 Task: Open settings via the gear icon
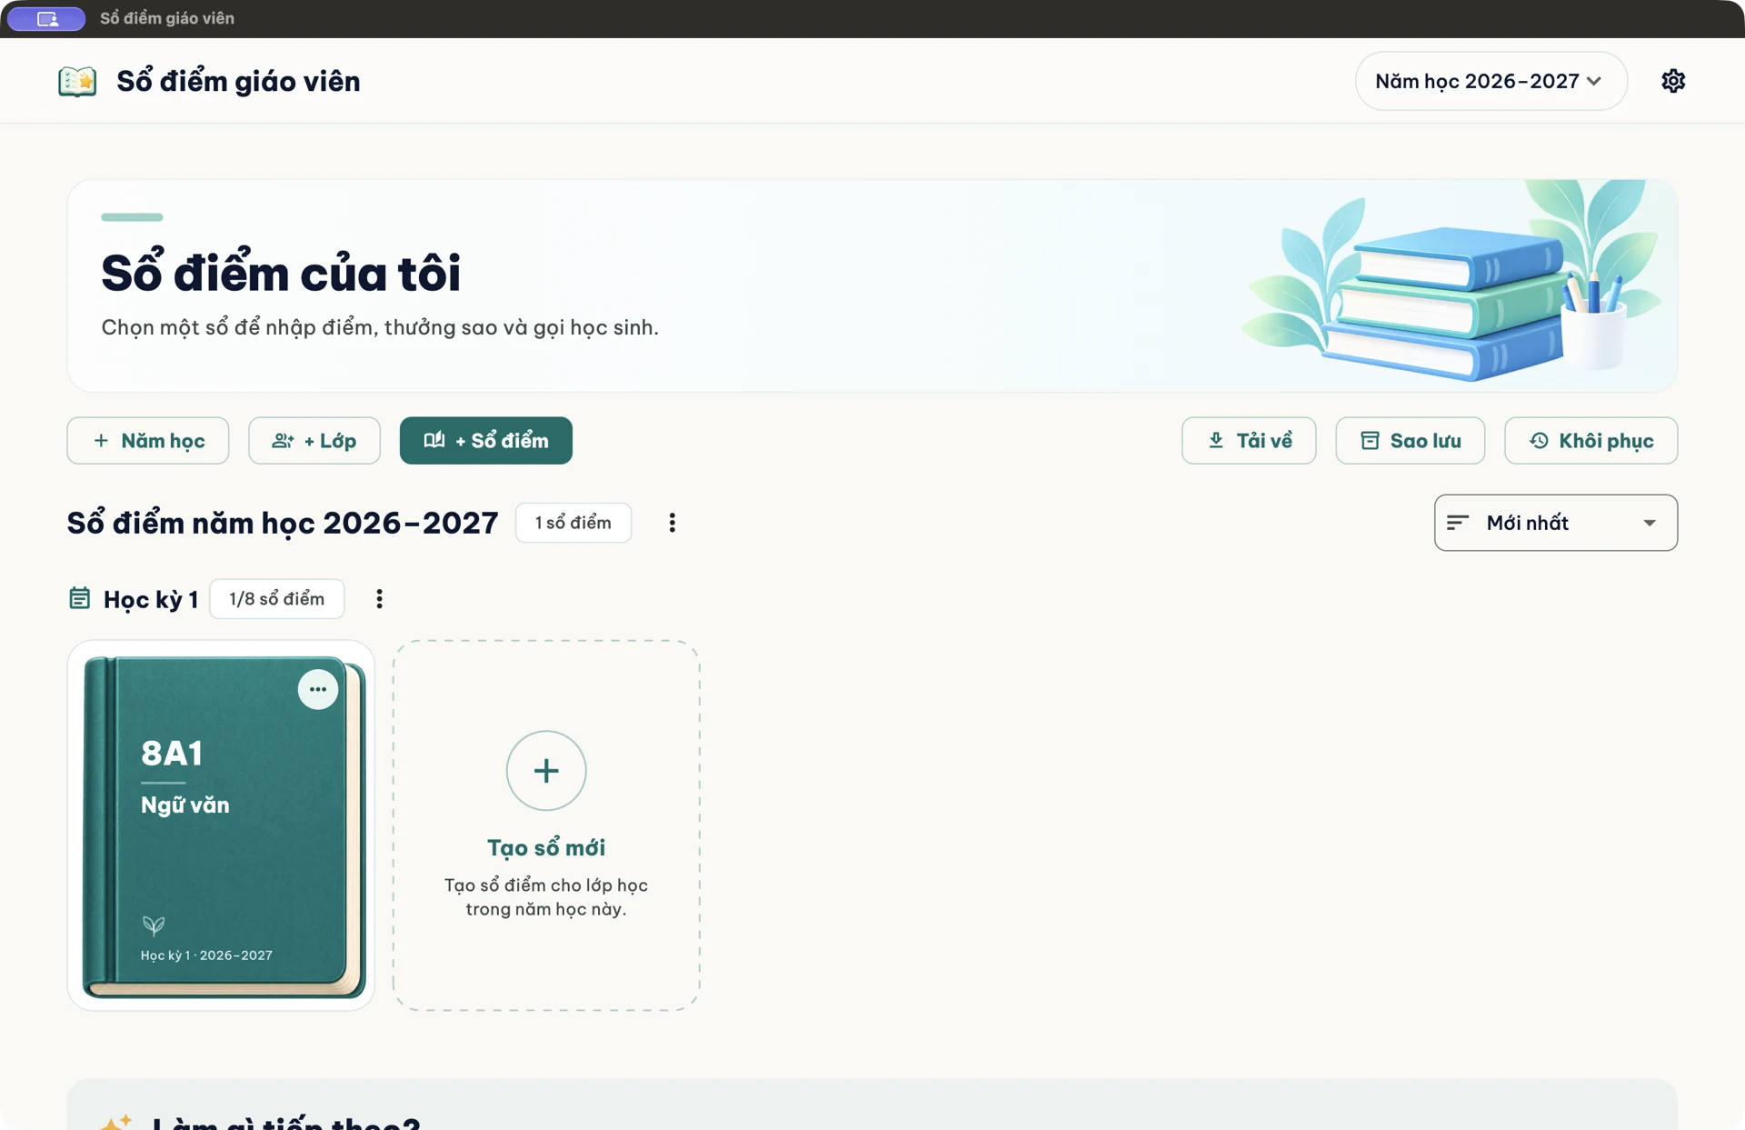[1673, 81]
